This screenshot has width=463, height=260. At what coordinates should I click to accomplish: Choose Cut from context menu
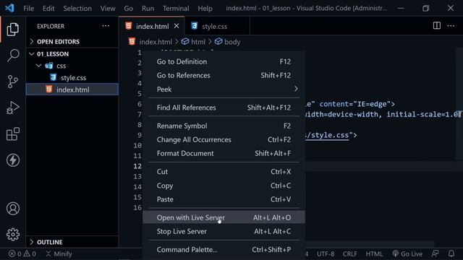[224, 172]
